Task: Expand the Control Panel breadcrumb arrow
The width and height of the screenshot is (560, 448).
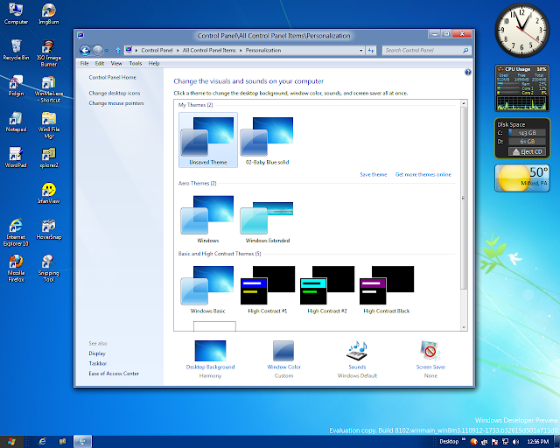Action: [x=178, y=51]
